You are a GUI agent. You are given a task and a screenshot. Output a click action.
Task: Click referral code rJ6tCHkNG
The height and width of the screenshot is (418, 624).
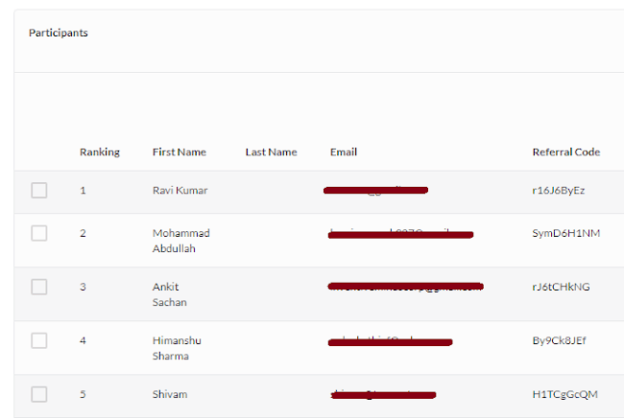561,287
